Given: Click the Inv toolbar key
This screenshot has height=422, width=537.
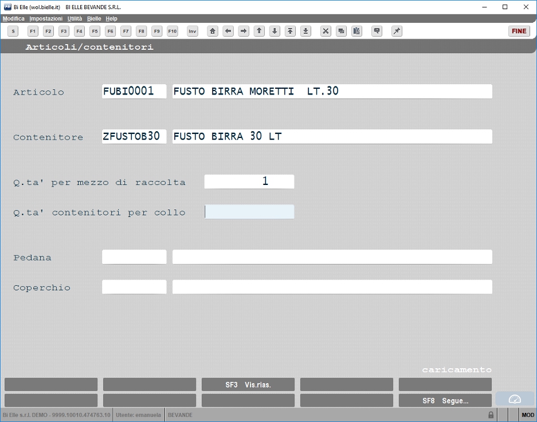Looking at the screenshot, I should (193, 31).
